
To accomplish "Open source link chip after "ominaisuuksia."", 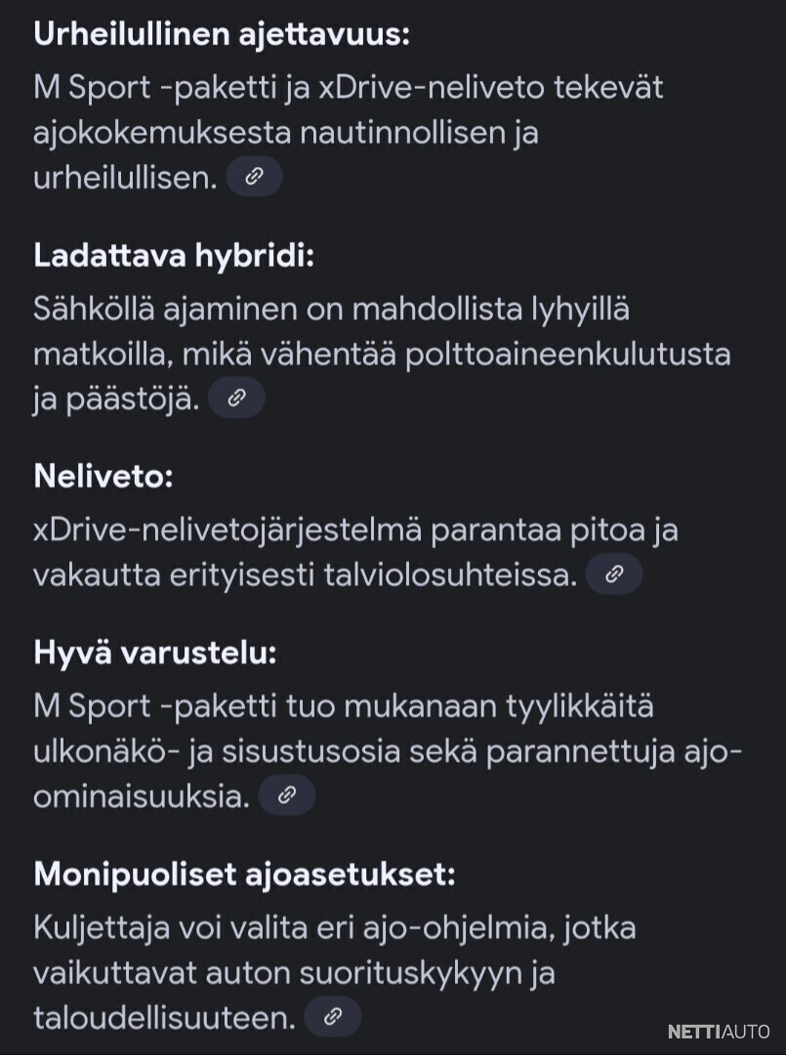I will (287, 794).
